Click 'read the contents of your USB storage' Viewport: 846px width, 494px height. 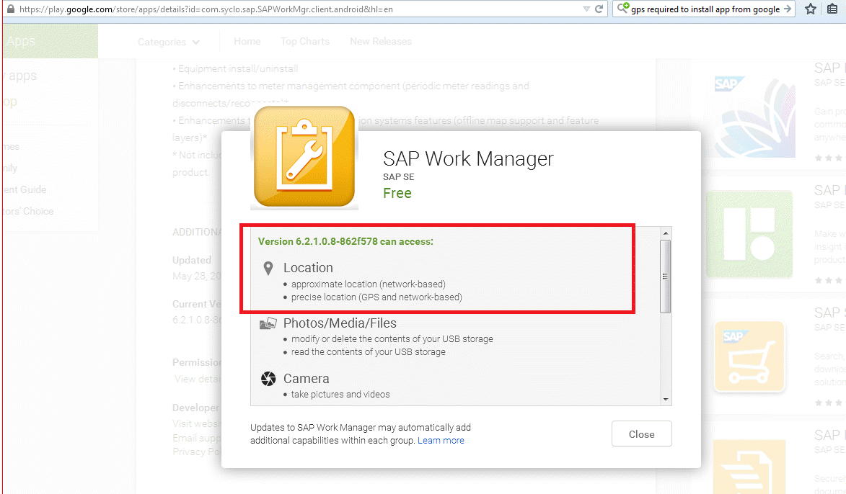369,352
